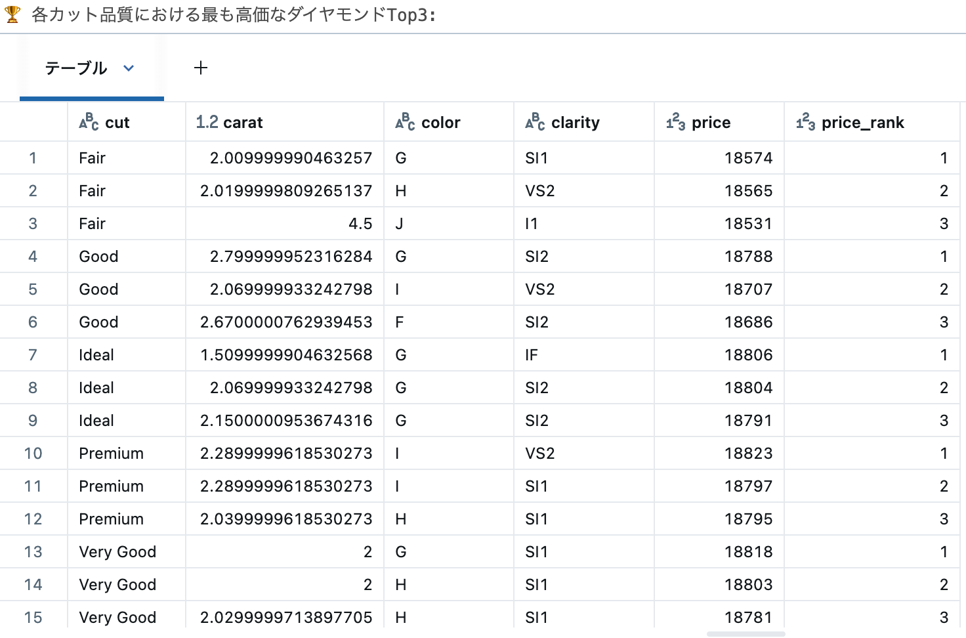Viewport: 966px width, 638px height.
Task: Click the plus icon to add a visualization
Action: [201, 68]
